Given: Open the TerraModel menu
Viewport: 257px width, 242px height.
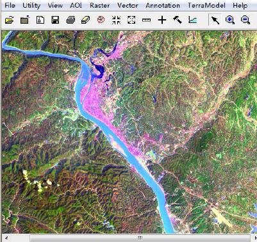Looking at the screenshot, I should 206,5.
